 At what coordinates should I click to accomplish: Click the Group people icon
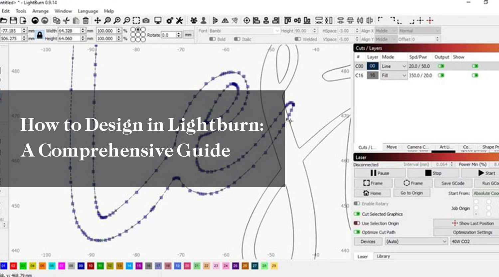click(194, 21)
